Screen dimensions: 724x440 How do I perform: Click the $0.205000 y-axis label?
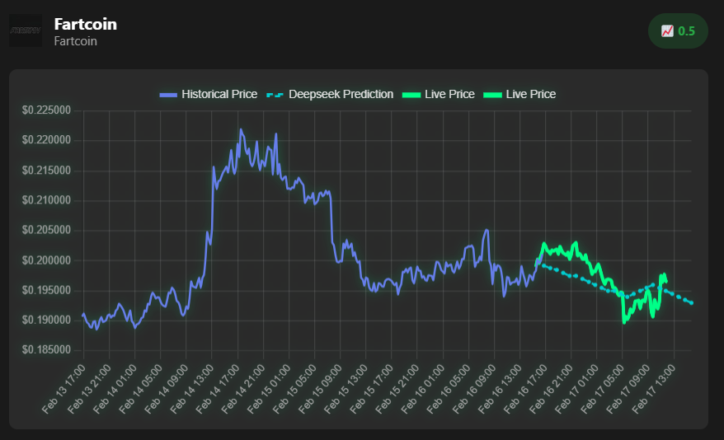pyautogui.click(x=47, y=230)
